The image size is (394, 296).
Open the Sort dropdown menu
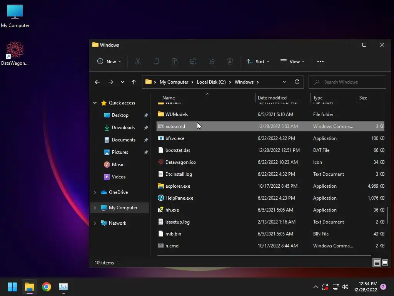point(258,61)
